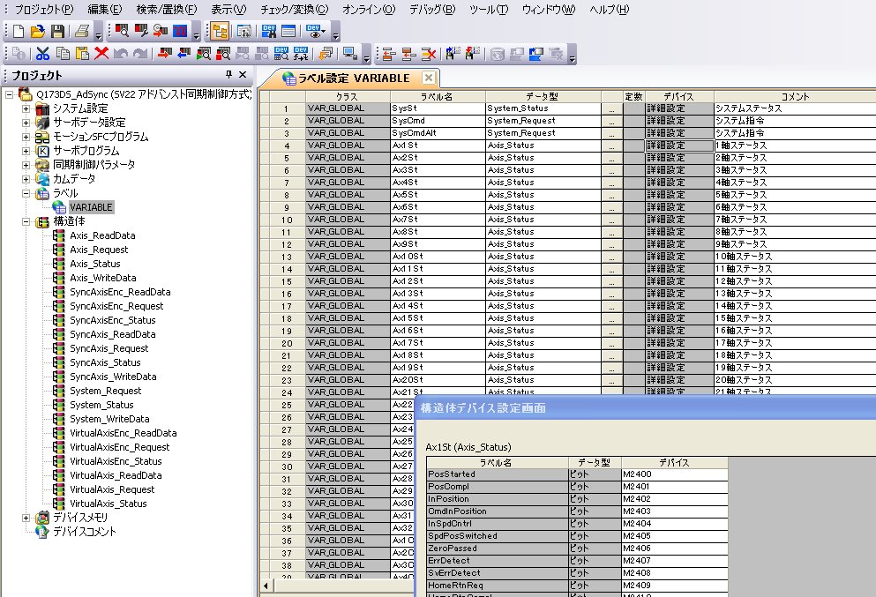Open the チェック/変換(C) menu
876x597 pixels.
[294, 10]
